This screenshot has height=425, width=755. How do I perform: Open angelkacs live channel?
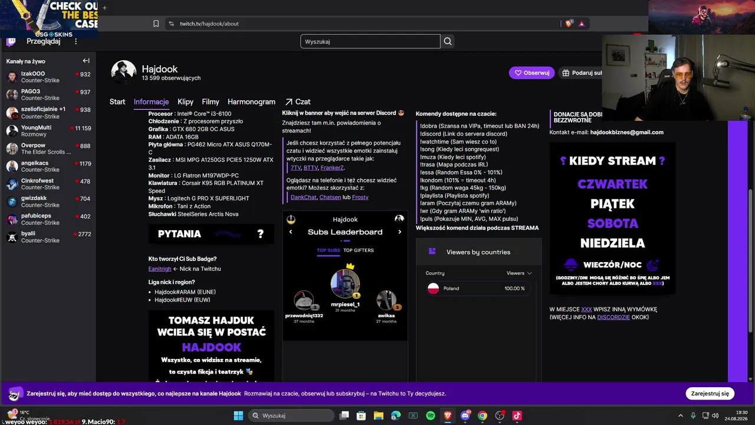[x=48, y=166]
